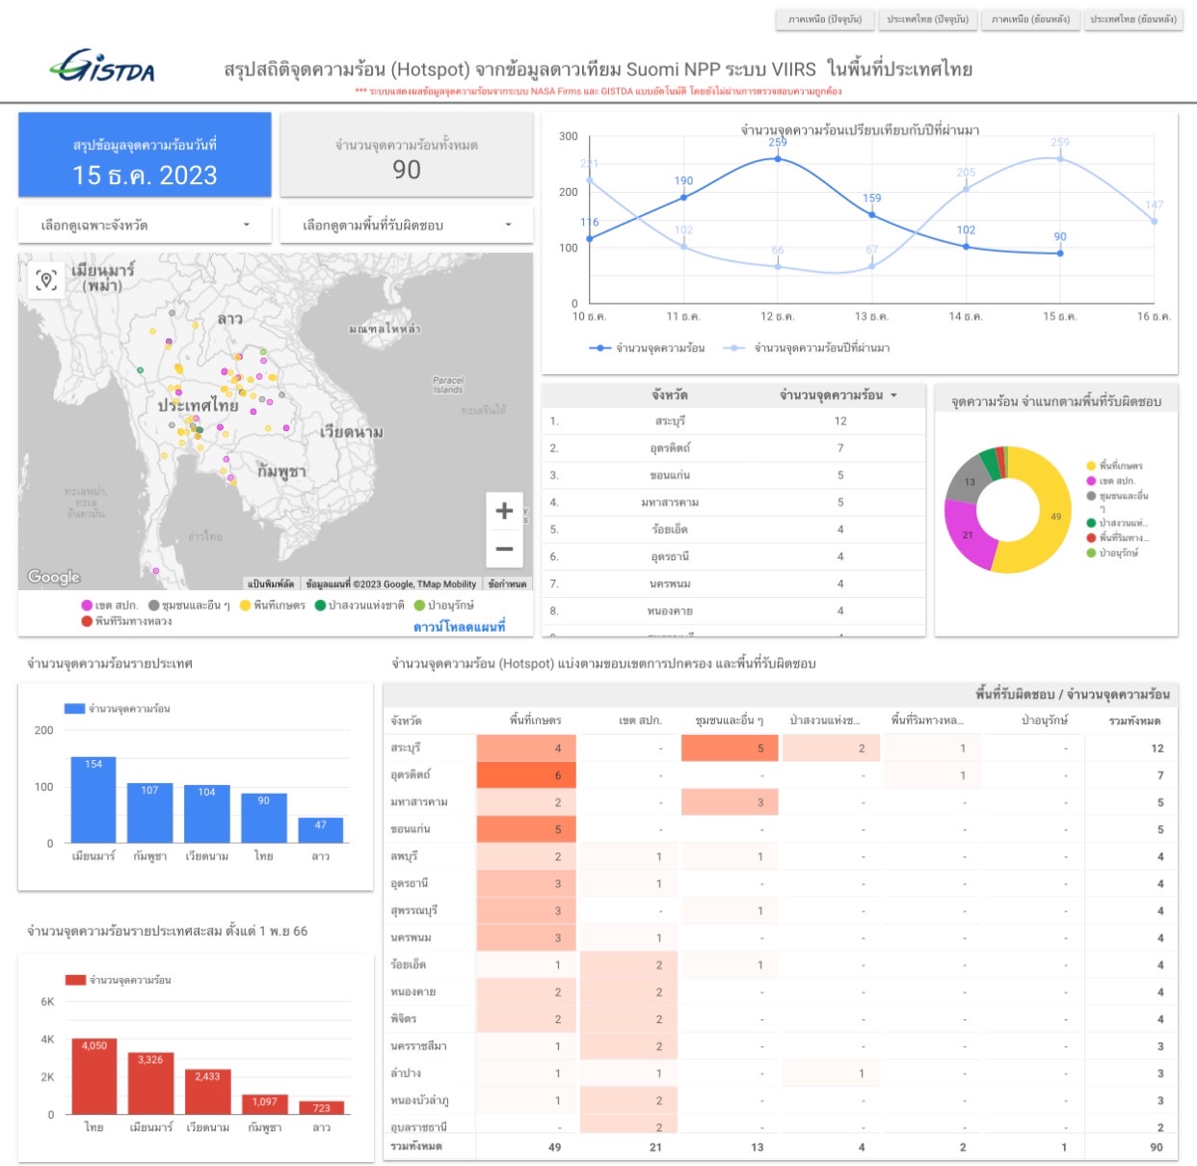Zoom out on the hotspot map

tap(503, 550)
